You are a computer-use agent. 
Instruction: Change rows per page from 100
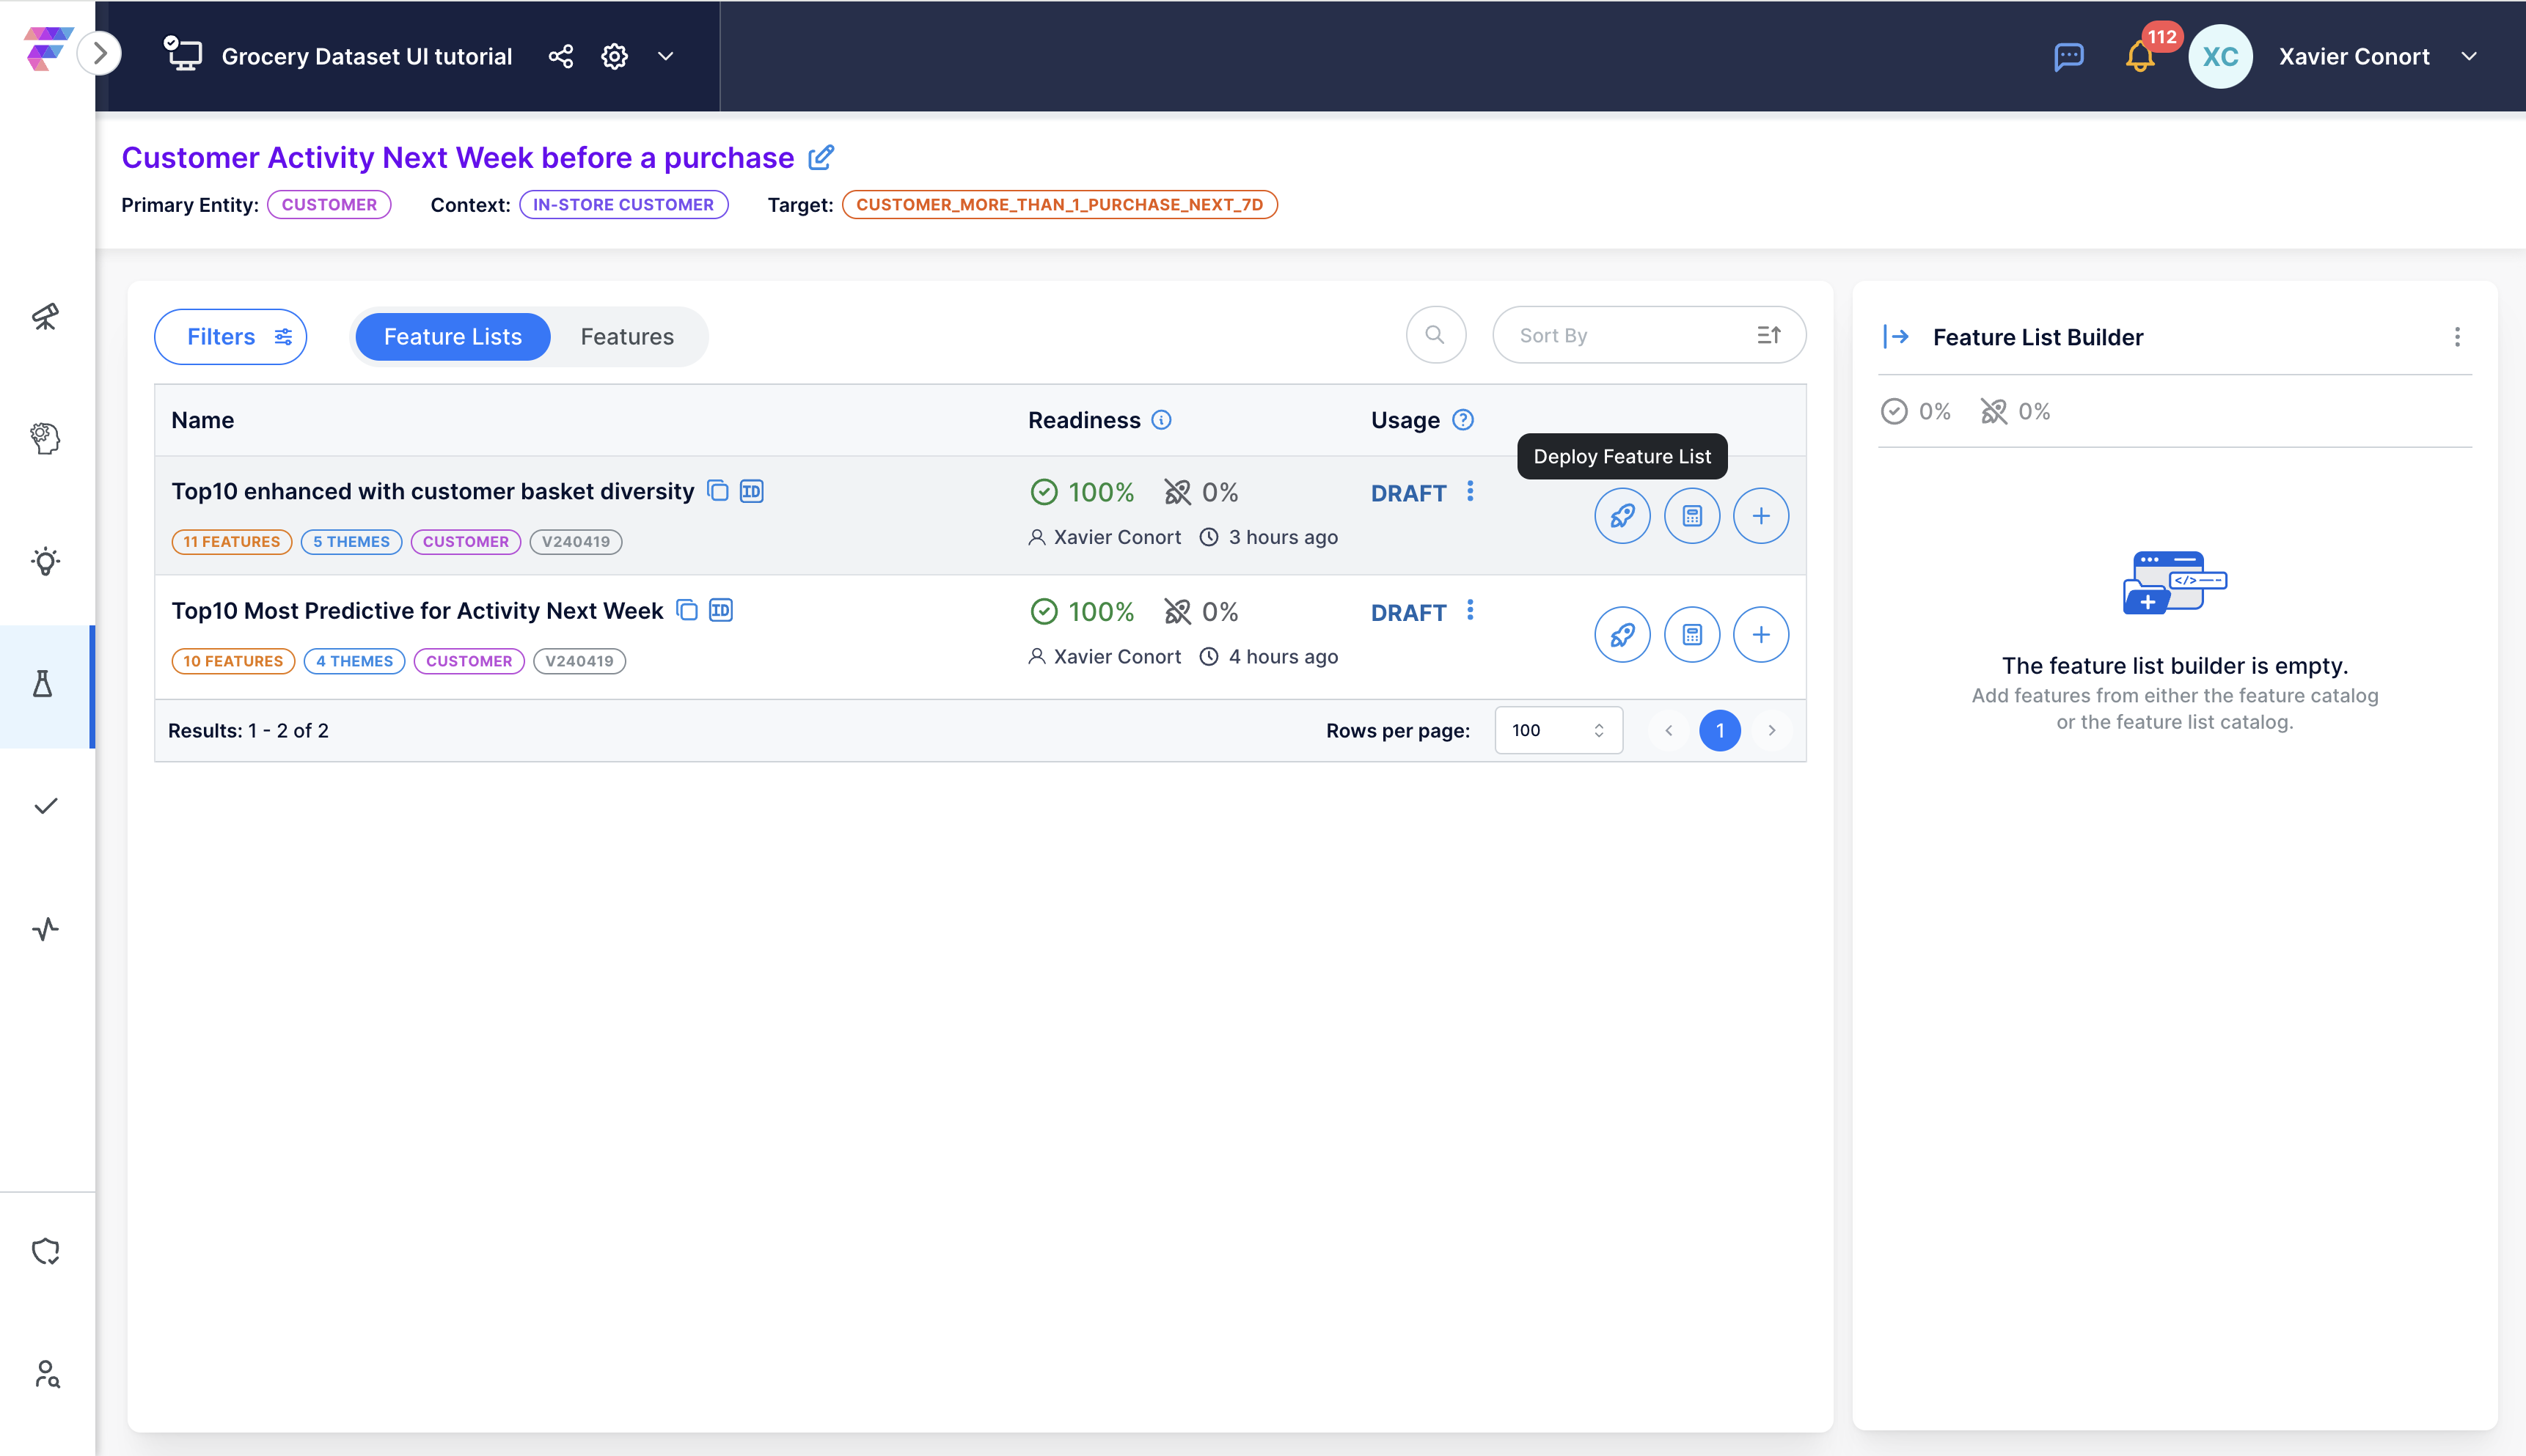point(1558,731)
